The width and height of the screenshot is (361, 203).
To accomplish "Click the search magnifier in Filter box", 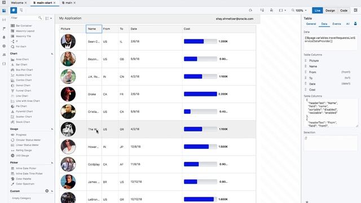I will (x=40, y=17).
